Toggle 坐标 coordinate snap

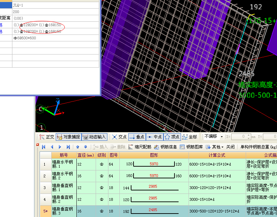pos(190,137)
